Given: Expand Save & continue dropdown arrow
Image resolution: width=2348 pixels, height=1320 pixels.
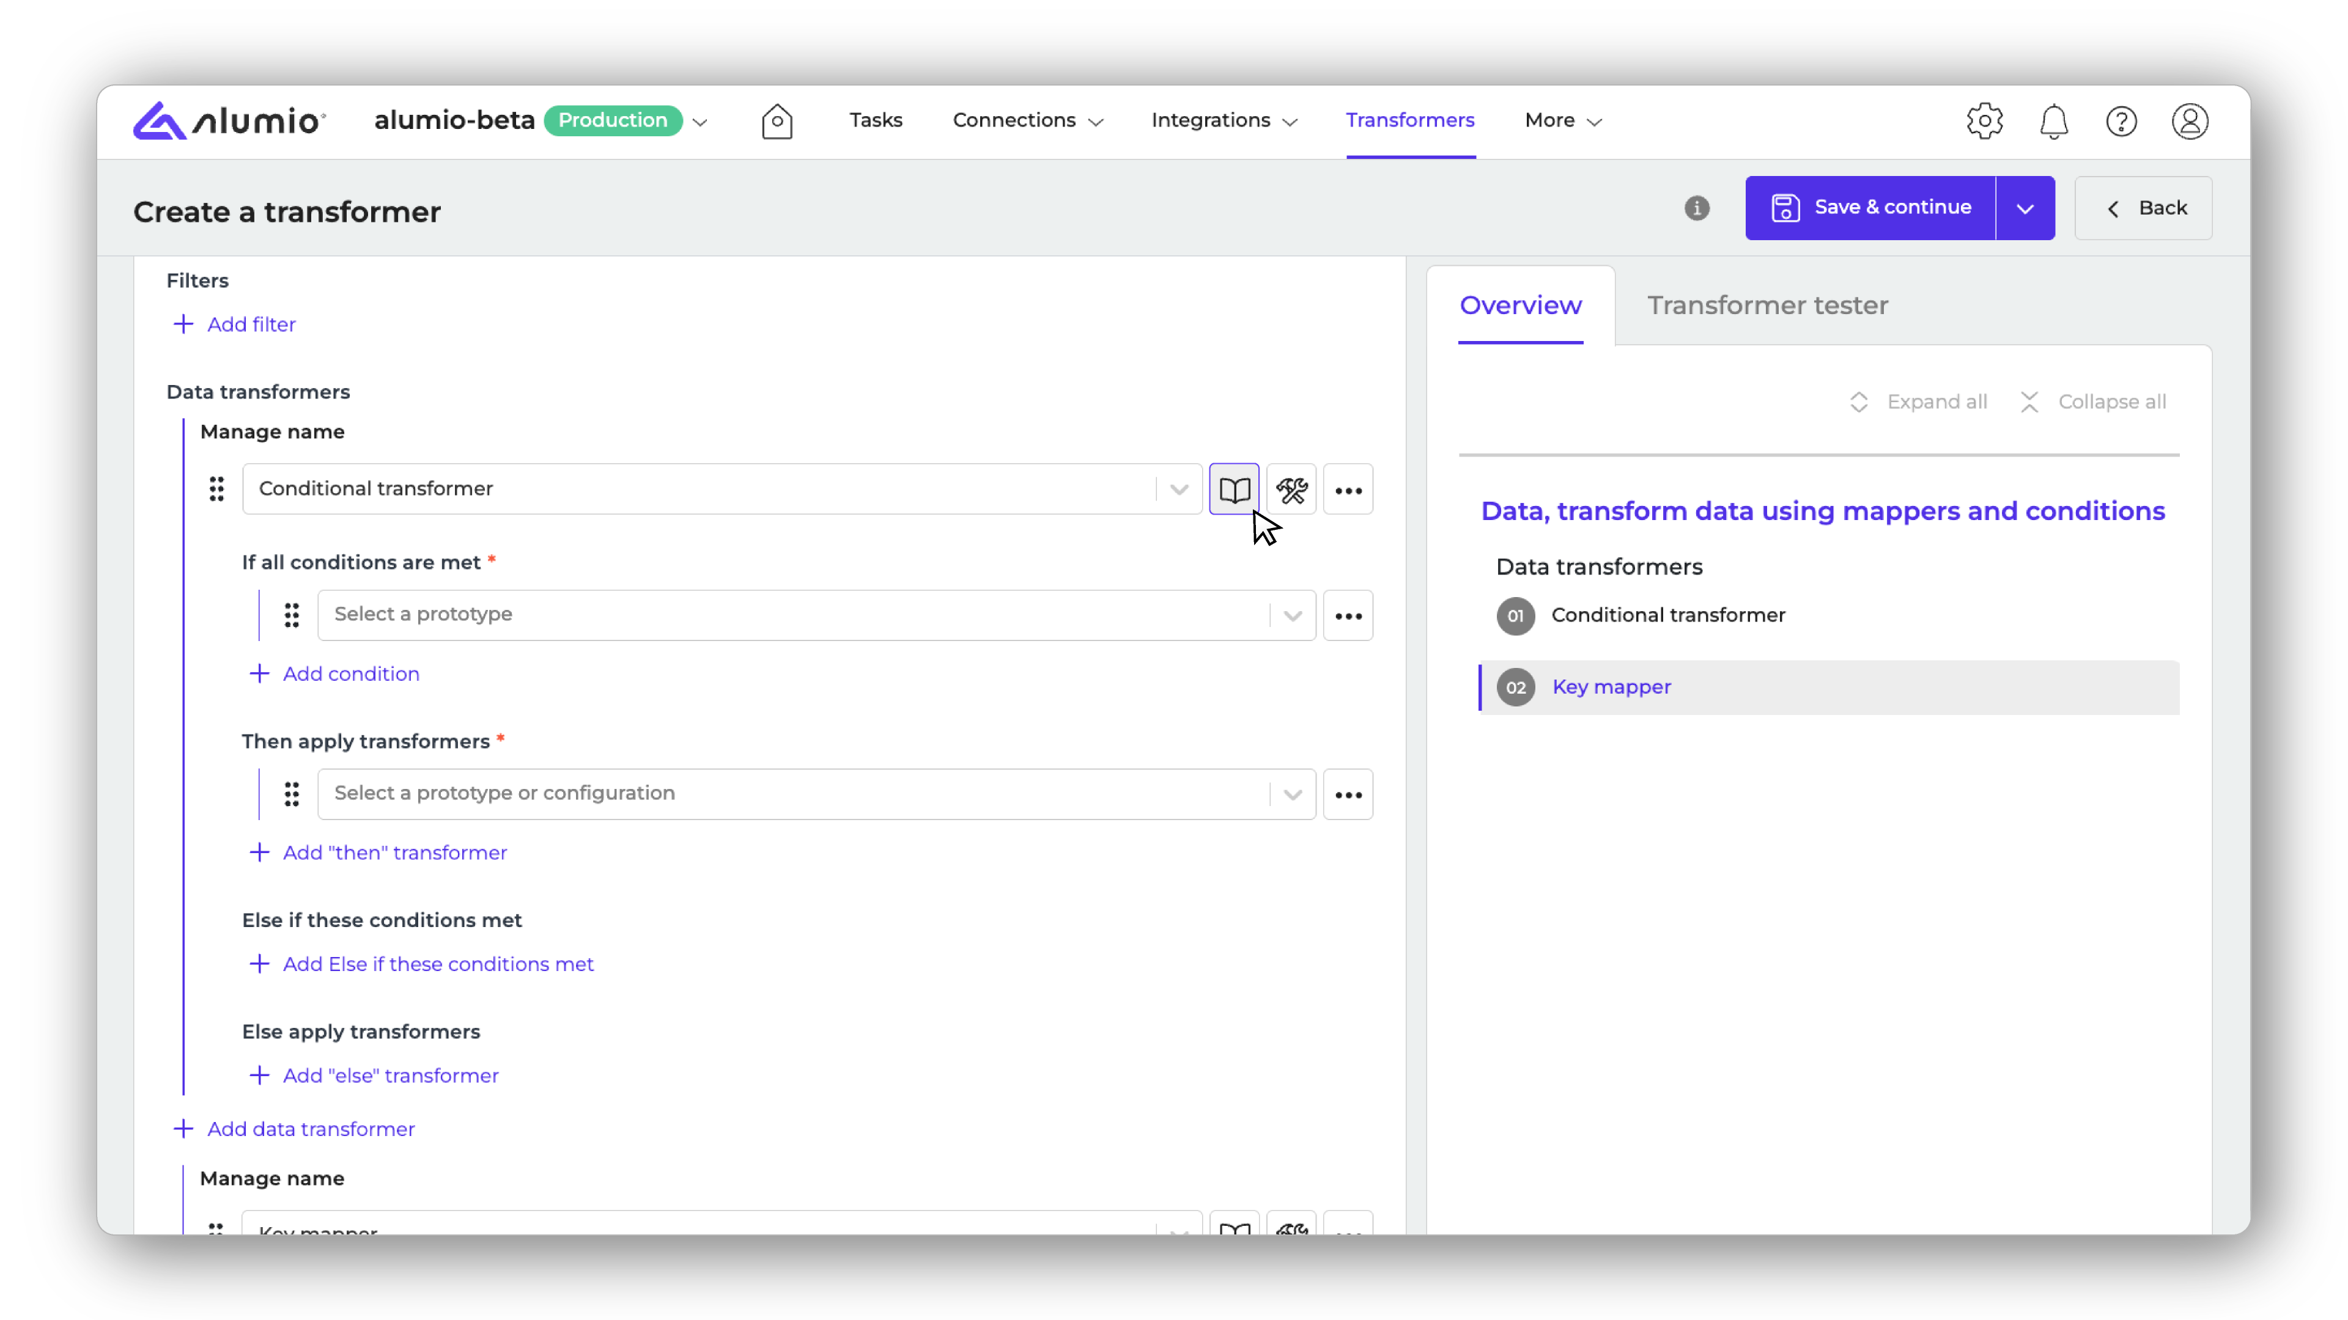Looking at the screenshot, I should pyautogui.click(x=2025, y=208).
